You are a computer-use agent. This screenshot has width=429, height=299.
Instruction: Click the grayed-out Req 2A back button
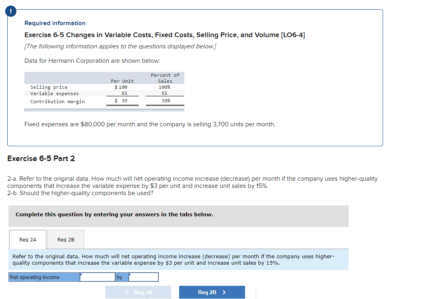(138, 292)
